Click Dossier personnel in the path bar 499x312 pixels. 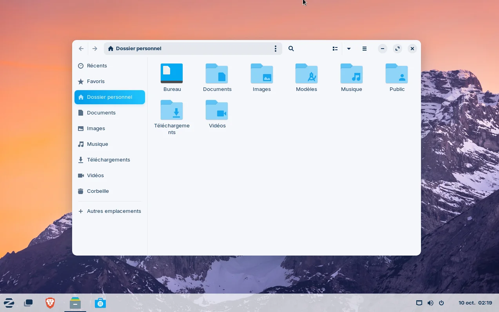pos(138,49)
